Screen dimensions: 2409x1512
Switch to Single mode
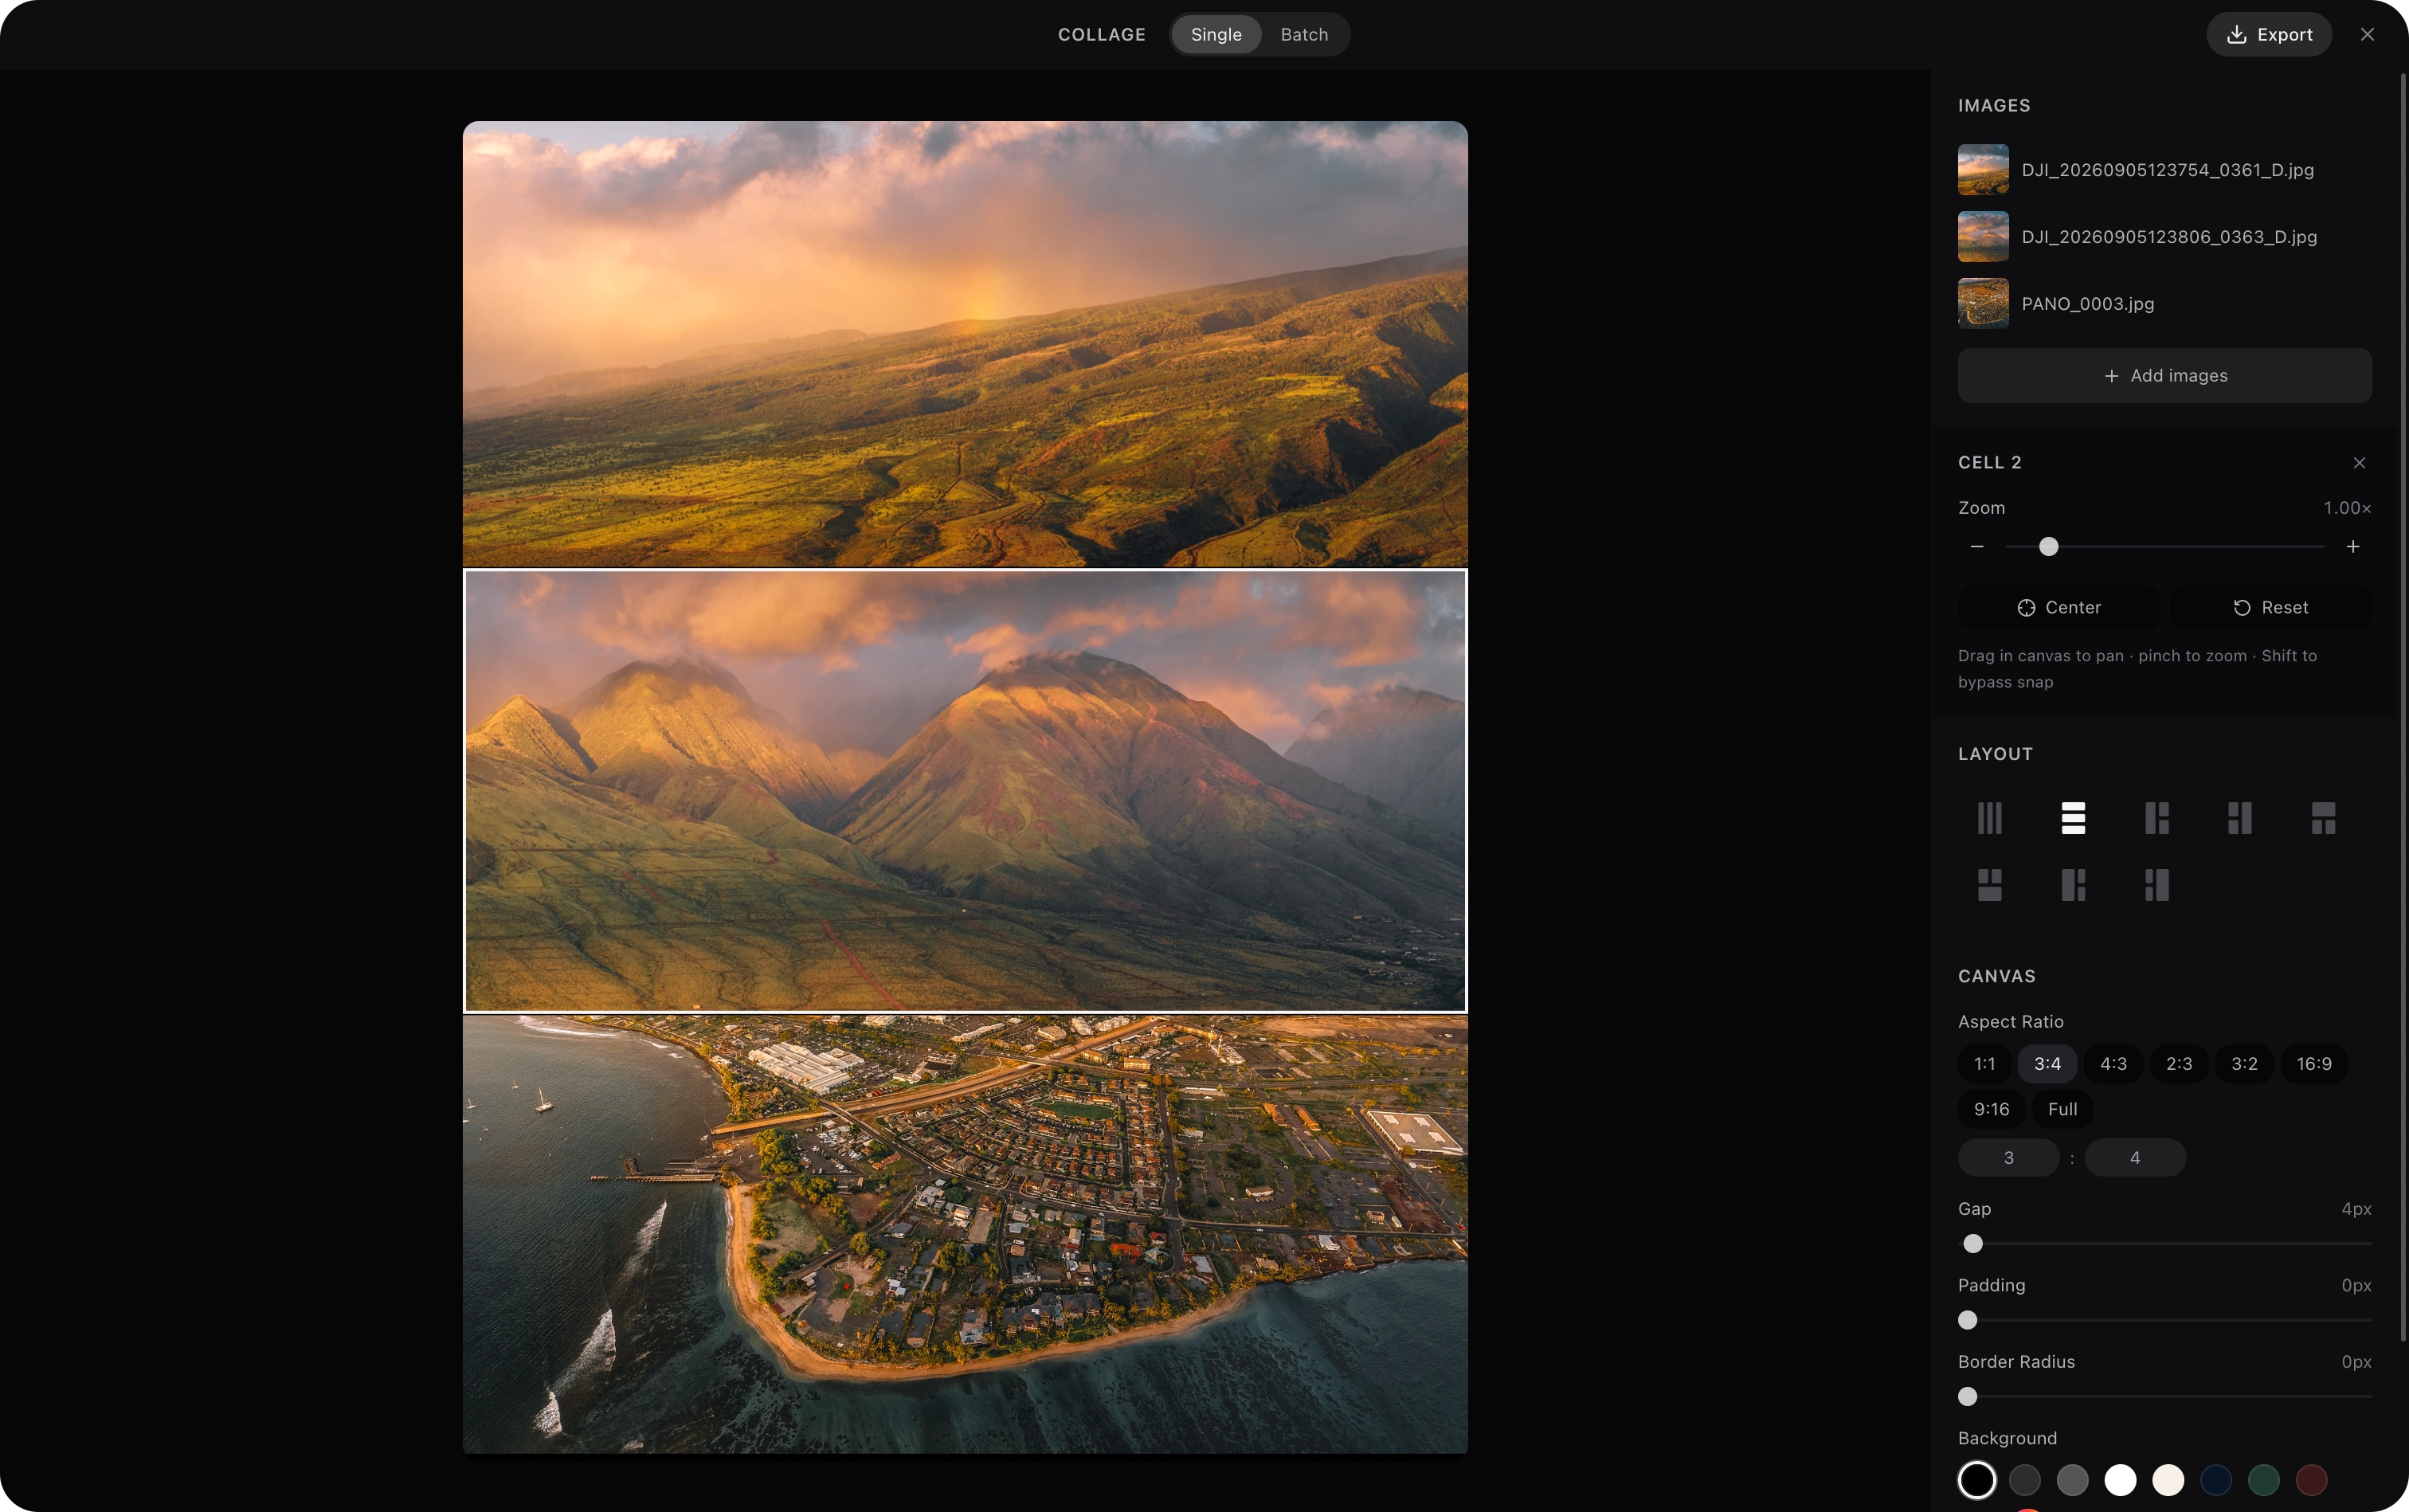(x=1216, y=34)
